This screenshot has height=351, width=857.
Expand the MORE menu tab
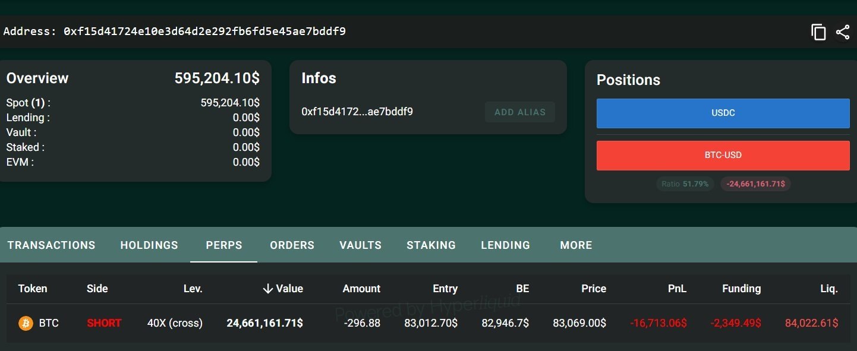[576, 245]
